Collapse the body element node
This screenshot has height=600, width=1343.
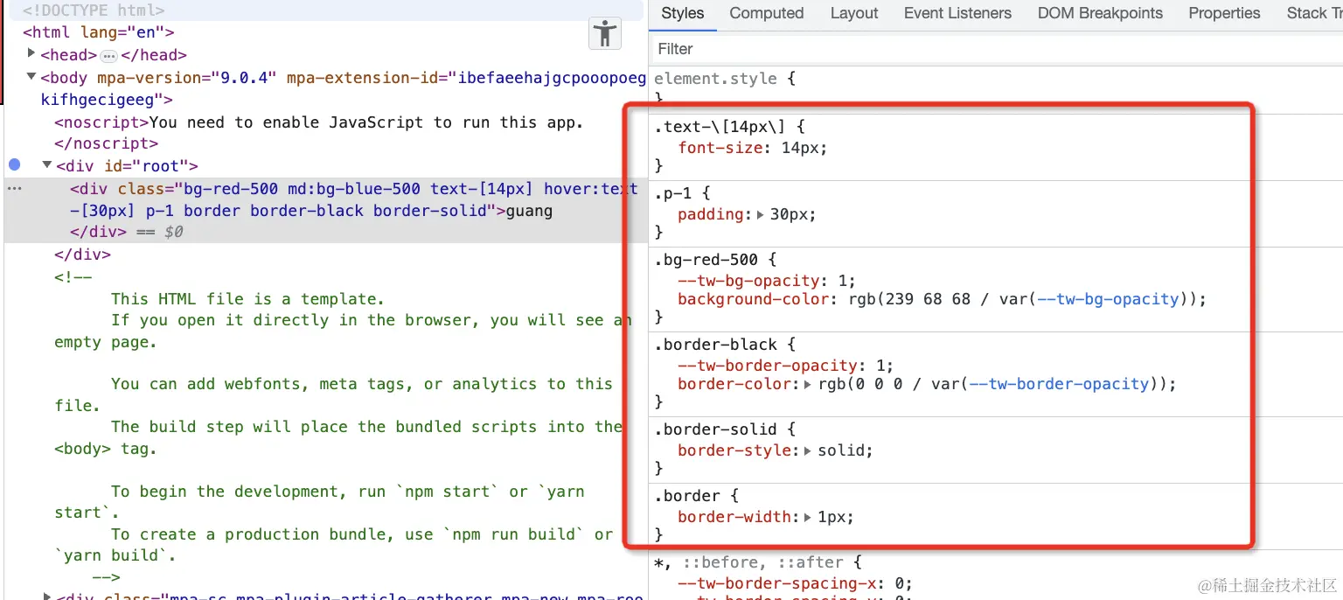click(32, 77)
